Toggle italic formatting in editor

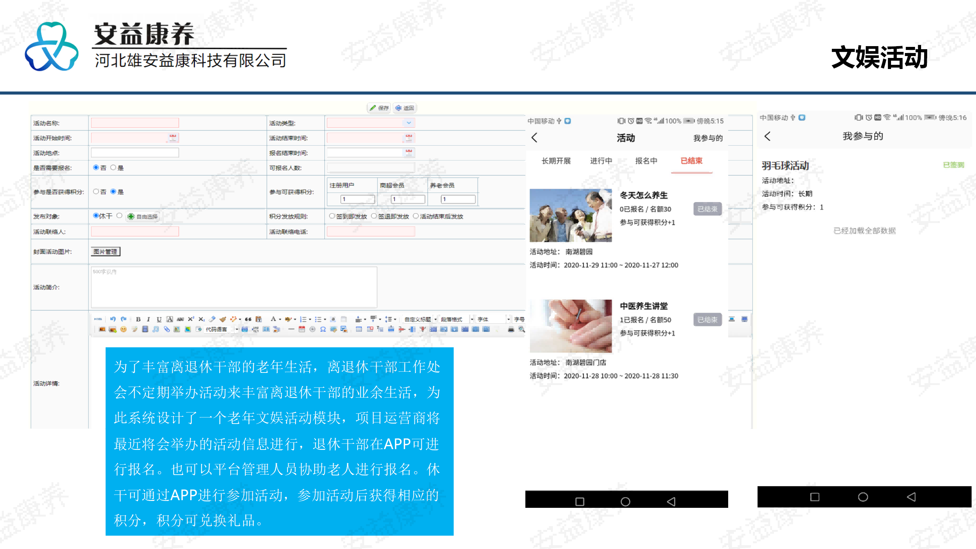click(x=148, y=319)
